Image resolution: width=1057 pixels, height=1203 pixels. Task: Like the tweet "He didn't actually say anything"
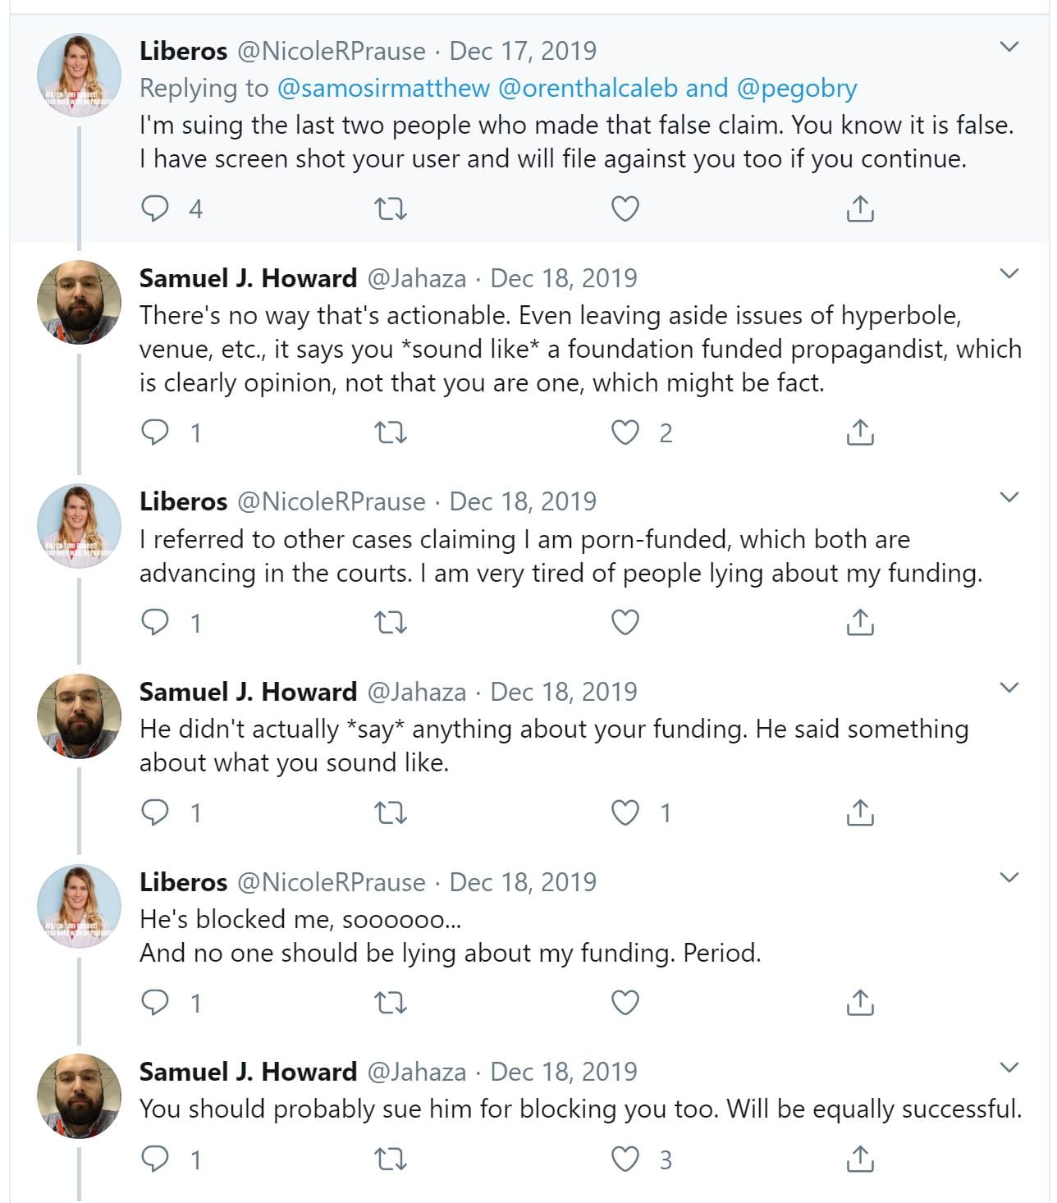pos(625,813)
